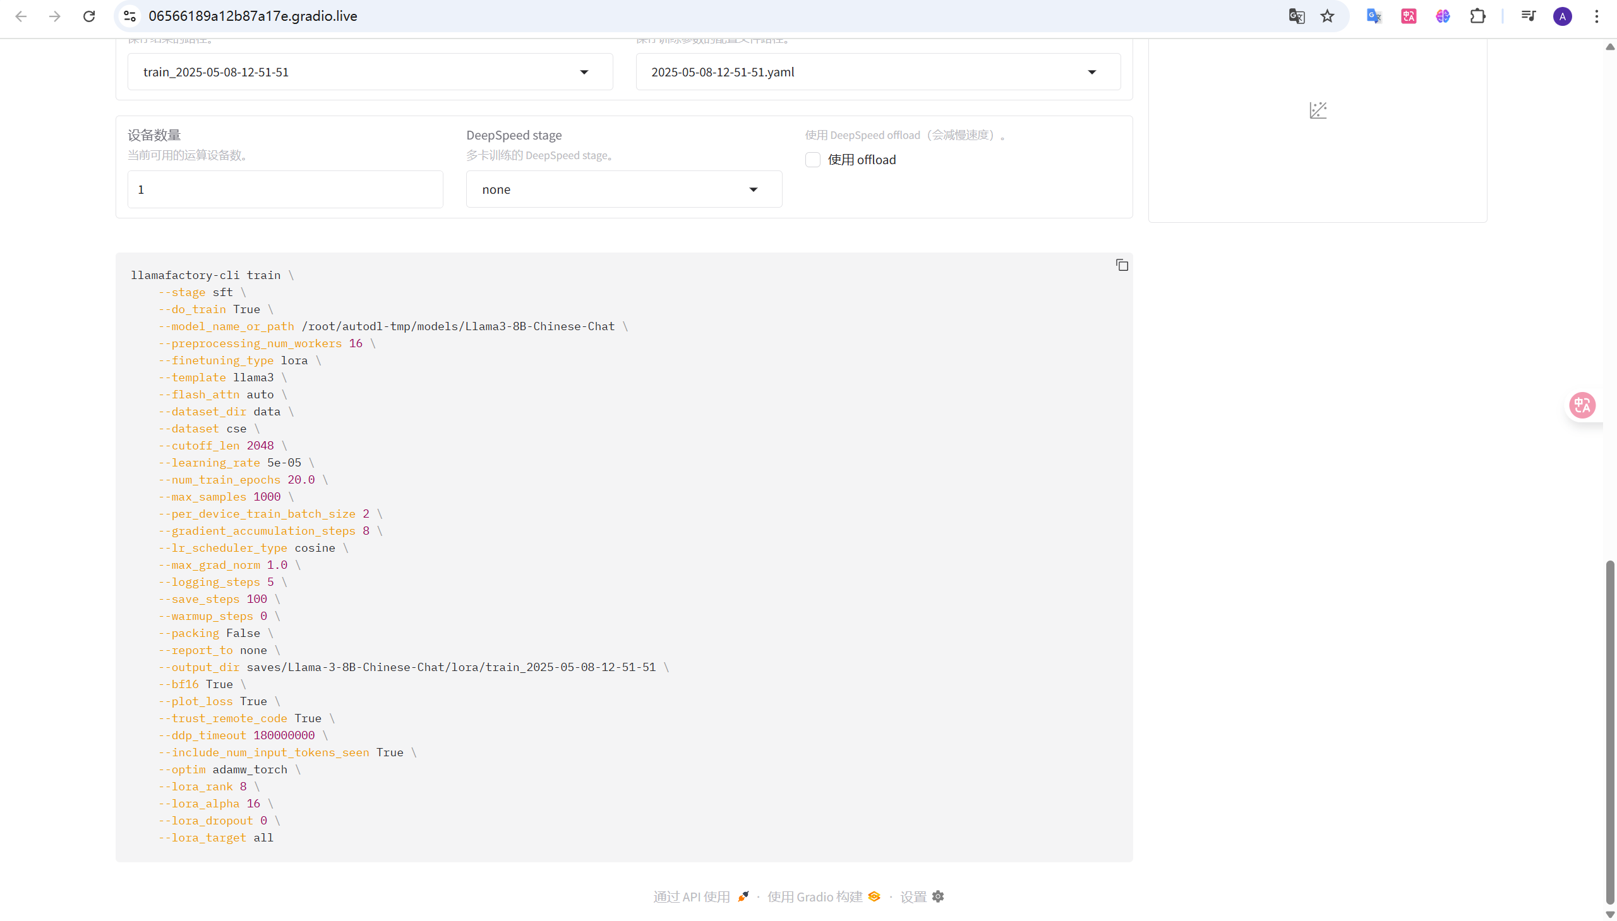Click the address bar URL
The image size is (1617, 921).
(253, 16)
